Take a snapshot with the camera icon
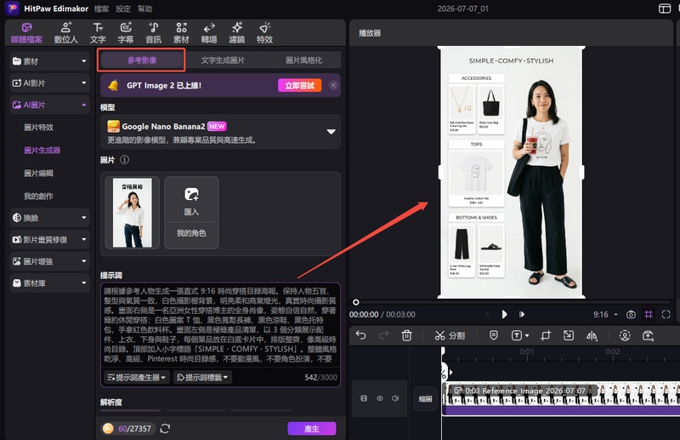Screen dimensions: 680x440 pos(631,314)
